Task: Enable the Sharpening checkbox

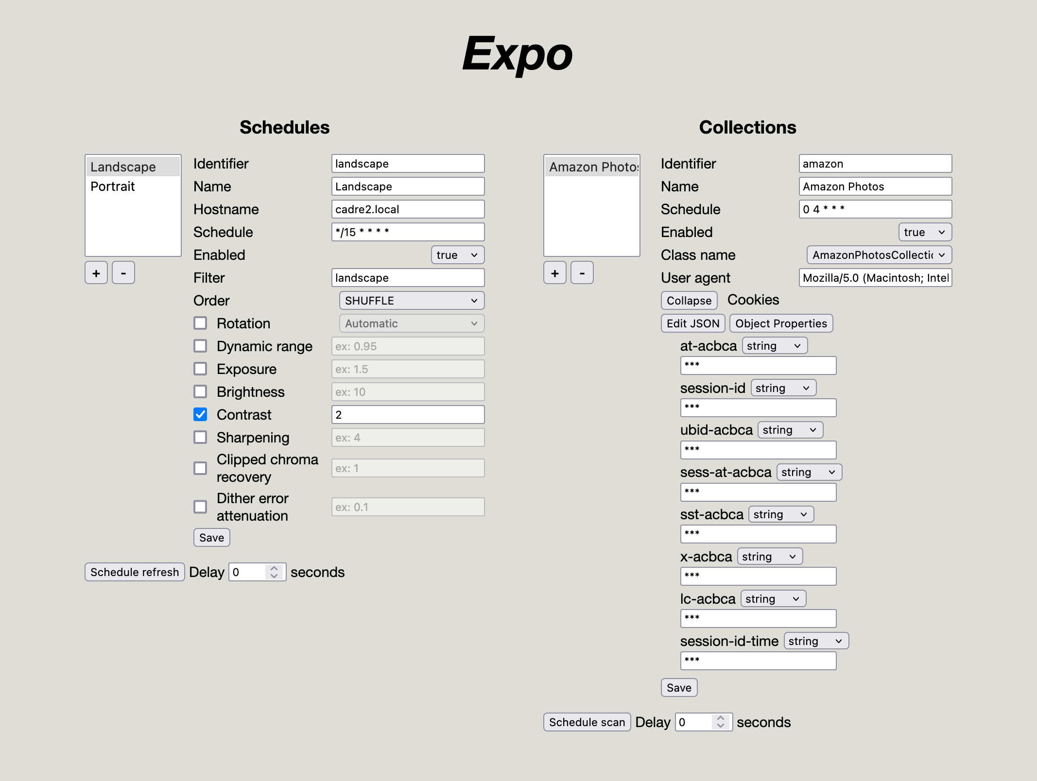Action: click(200, 437)
